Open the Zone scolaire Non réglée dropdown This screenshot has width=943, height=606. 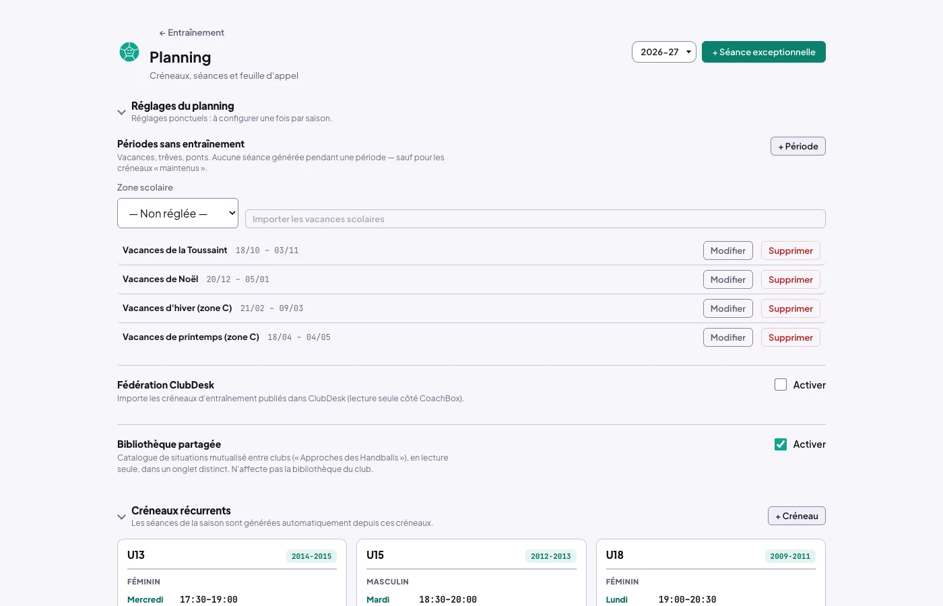(x=178, y=213)
